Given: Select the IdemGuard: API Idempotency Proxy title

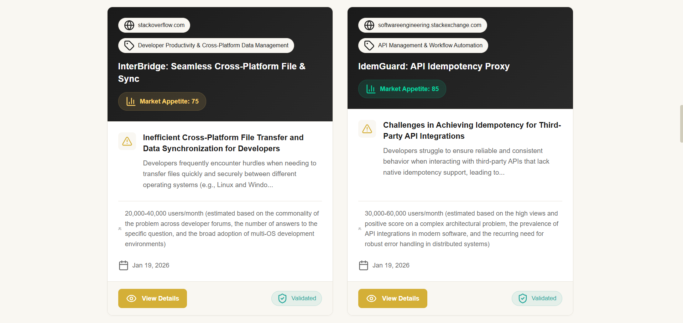Looking at the screenshot, I should (434, 66).
